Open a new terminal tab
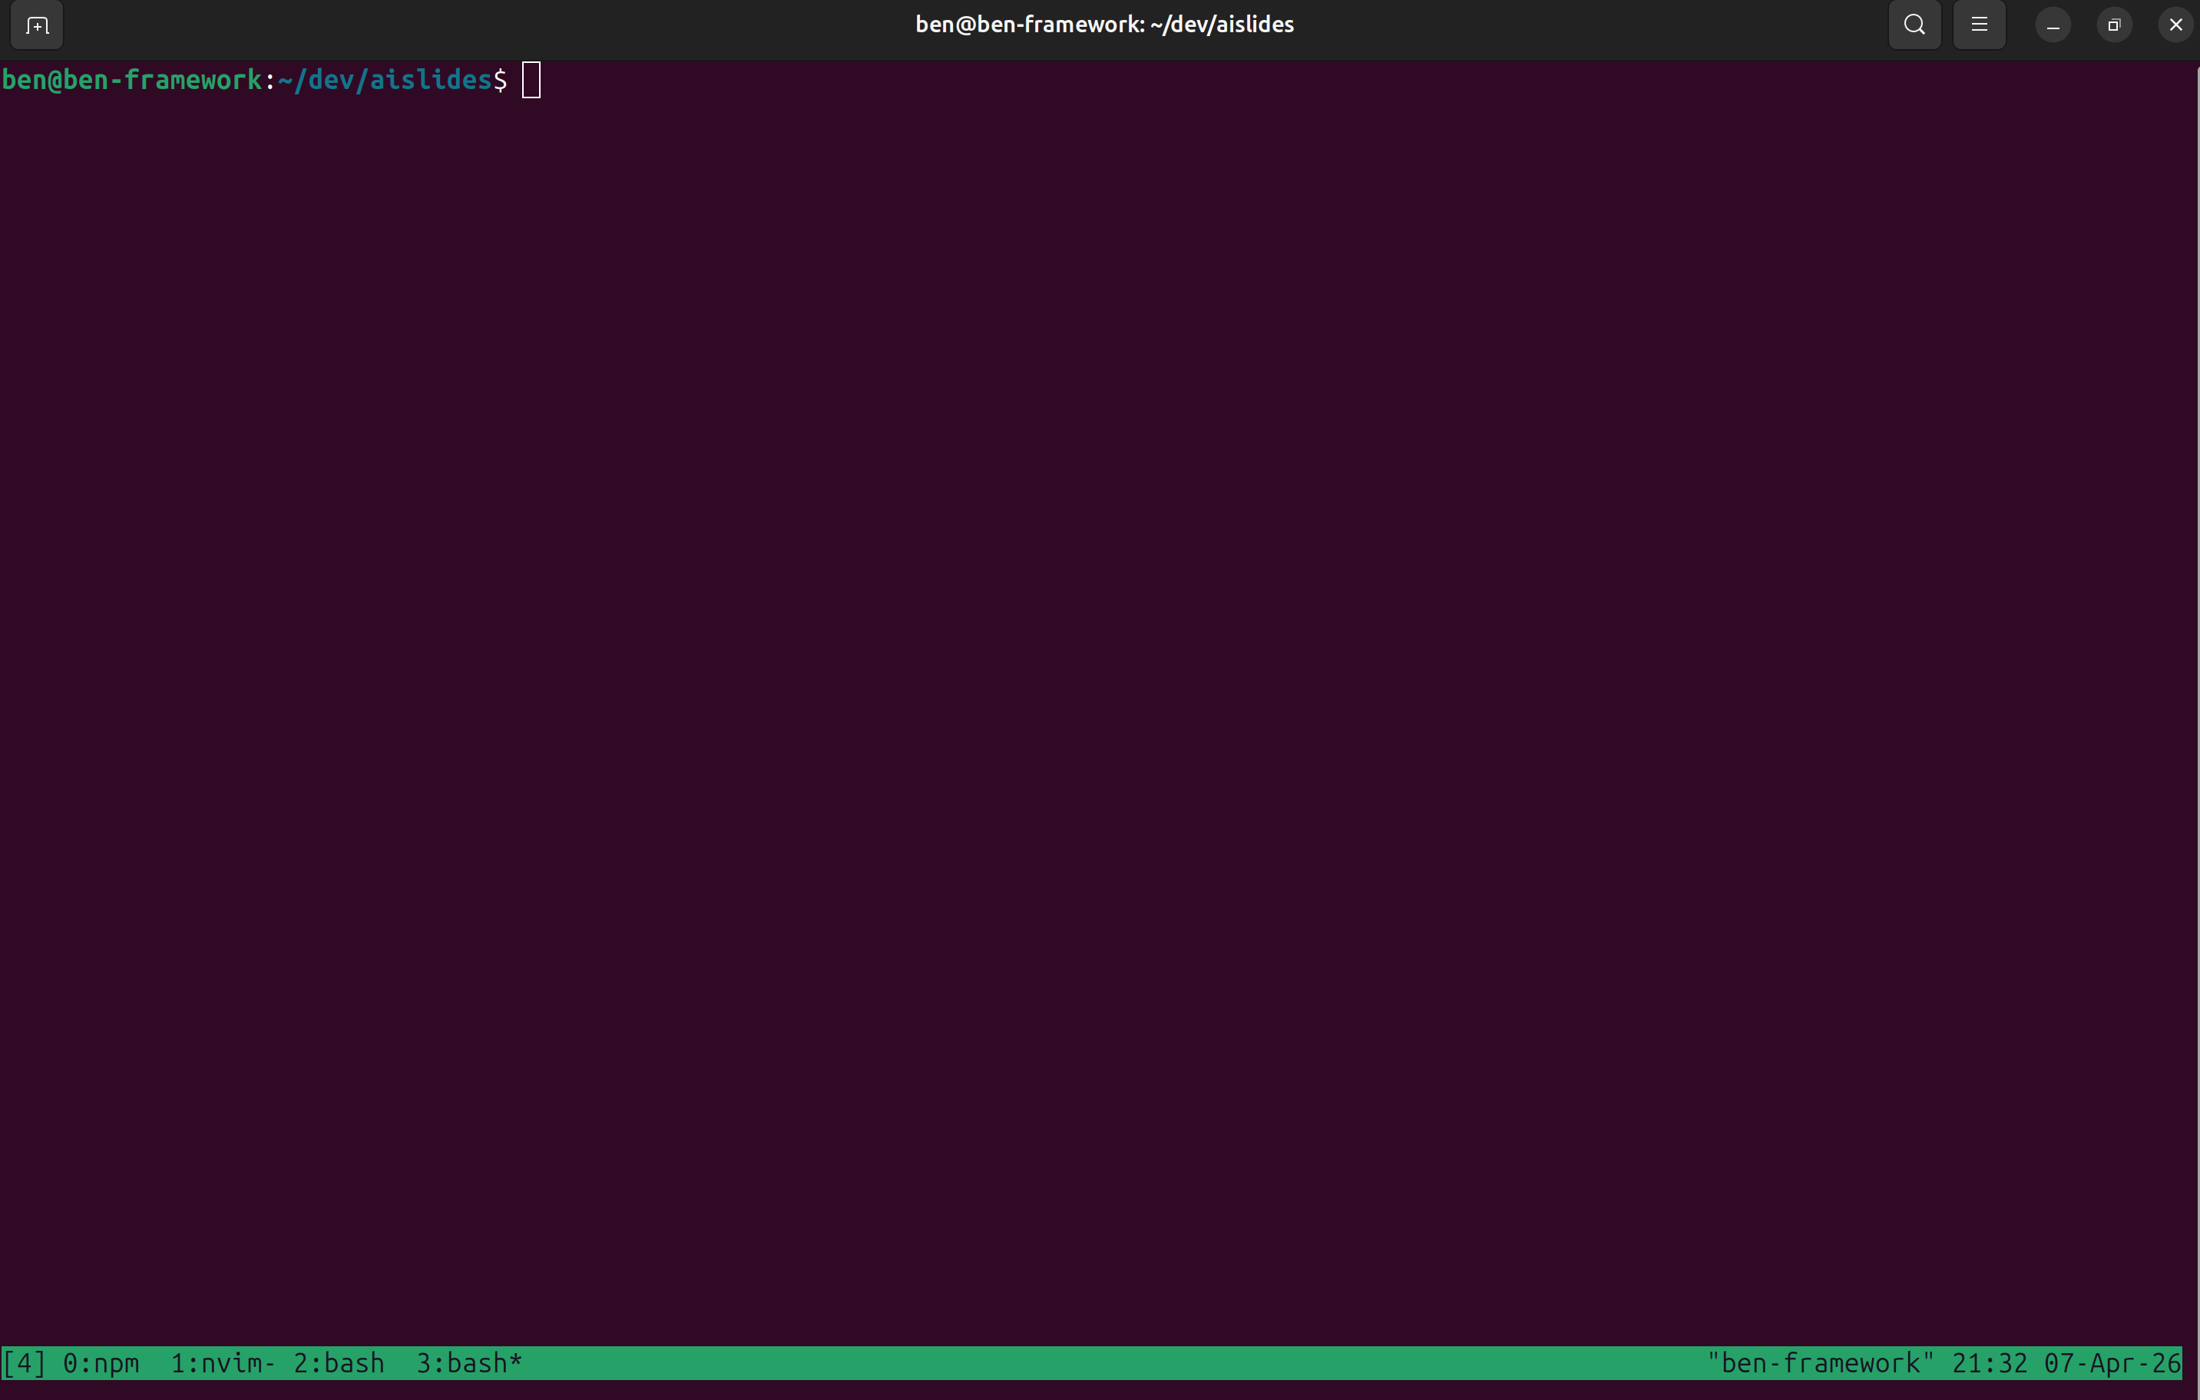 coord(37,25)
